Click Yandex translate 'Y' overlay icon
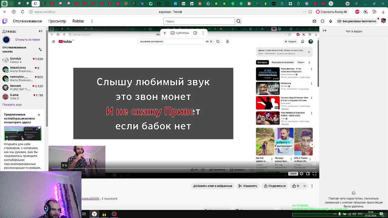The width and height of the screenshot is (388, 218). click(x=165, y=33)
